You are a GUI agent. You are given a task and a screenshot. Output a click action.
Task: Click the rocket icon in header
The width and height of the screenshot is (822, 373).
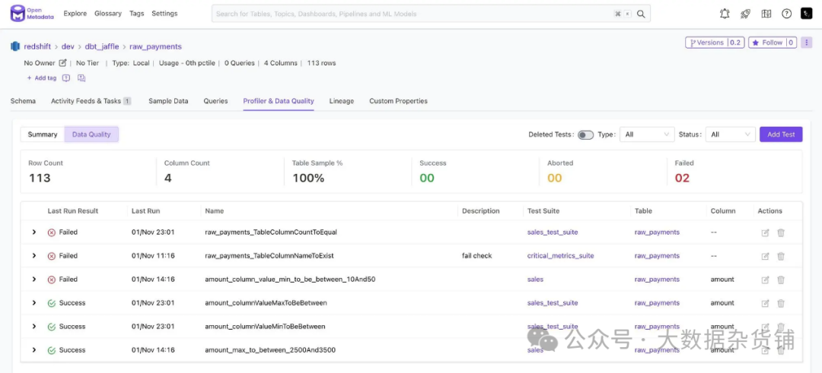pyautogui.click(x=745, y=14)
